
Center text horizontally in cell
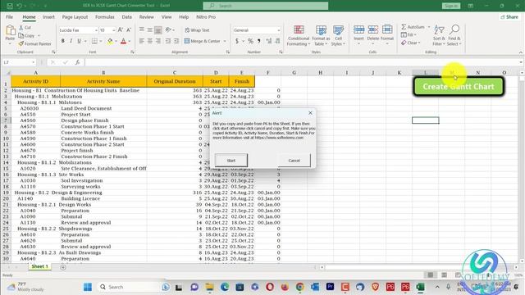[149, 41]
